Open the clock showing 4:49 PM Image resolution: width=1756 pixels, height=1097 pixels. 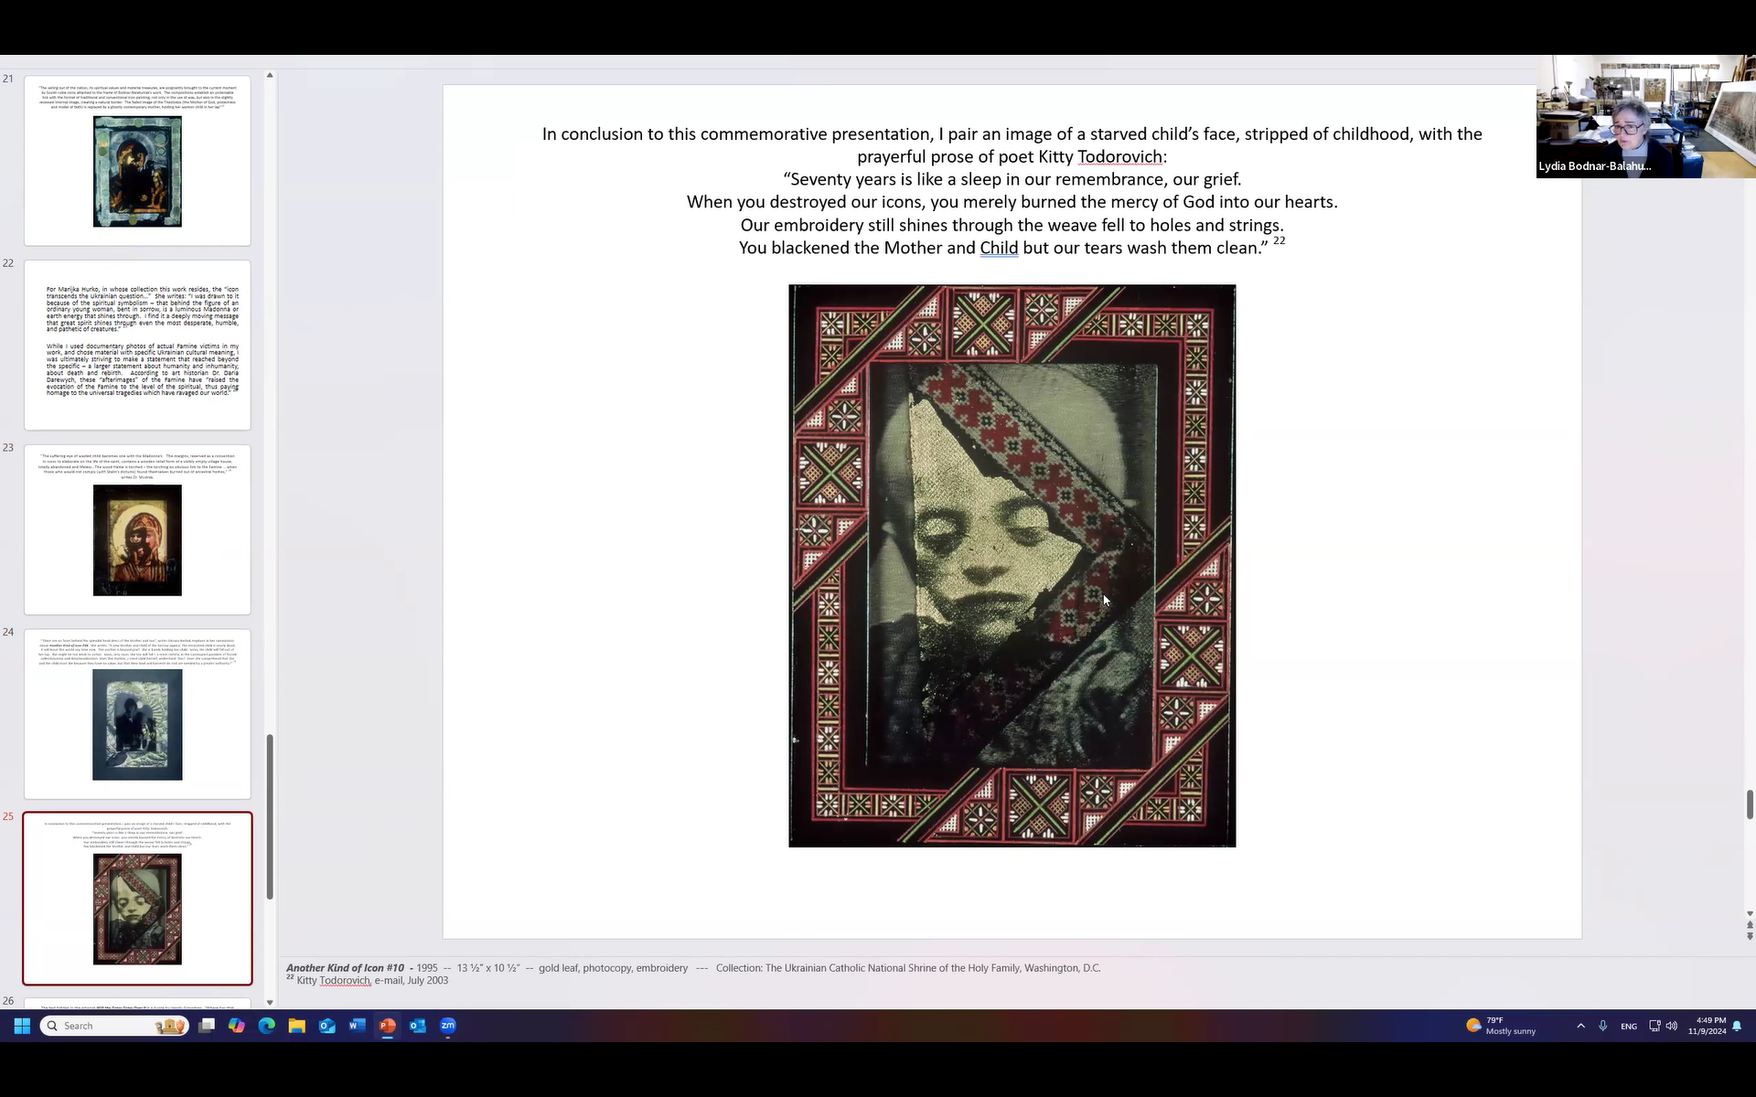pos(1708,1026)
